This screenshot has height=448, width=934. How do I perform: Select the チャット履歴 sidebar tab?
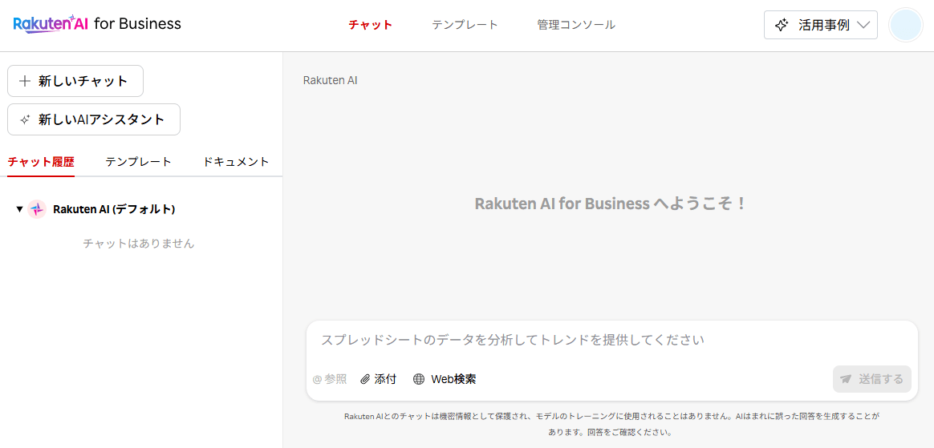coord(41,162)
